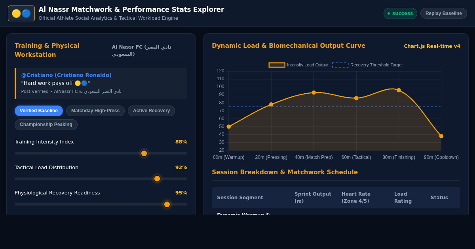Click the 40m (Match Prep) data point
The width and height of the screenshot is (475, 249).
314,92
